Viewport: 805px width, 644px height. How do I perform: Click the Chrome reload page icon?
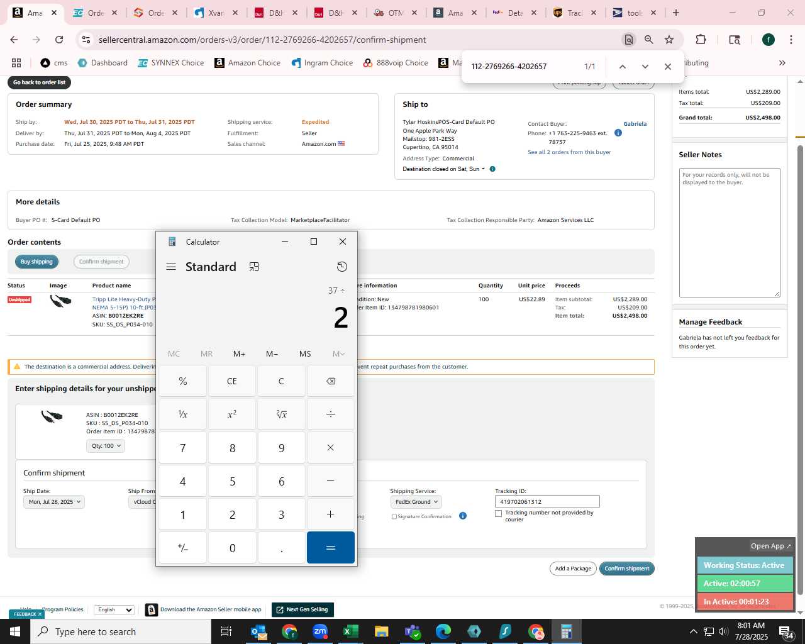tap(59, 40)
